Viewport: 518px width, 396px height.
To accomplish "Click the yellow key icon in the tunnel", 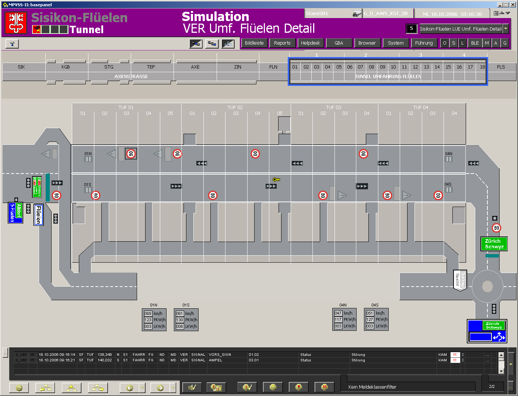I will coord(276,179).
